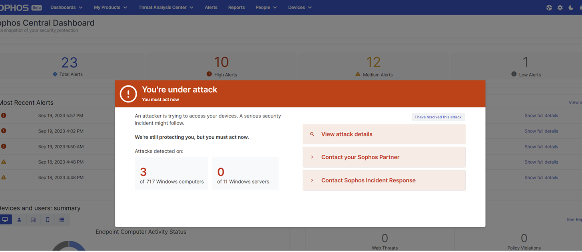Click the magnifier icon beside View attack details
The image size is (582, 252).
[312, 134]
